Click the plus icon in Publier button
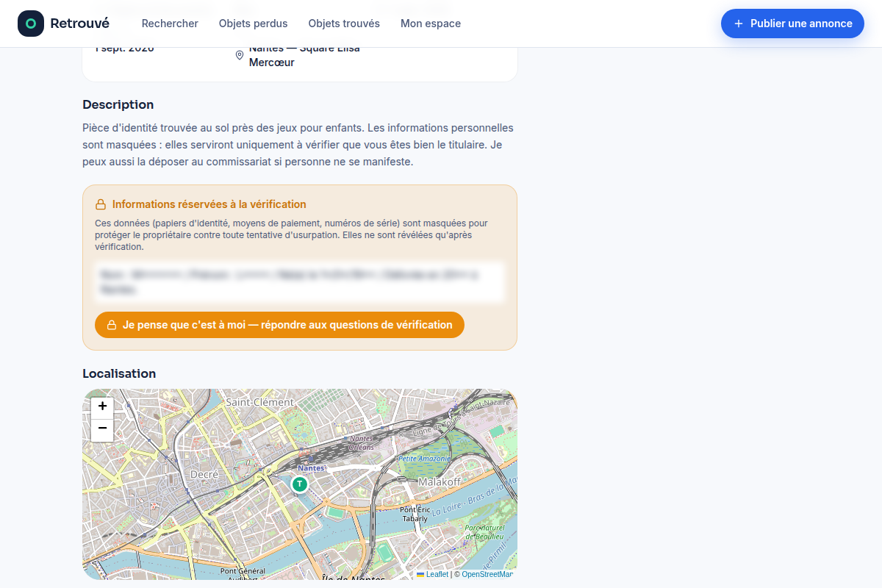The image size is (882, 588). pos(739,24)
